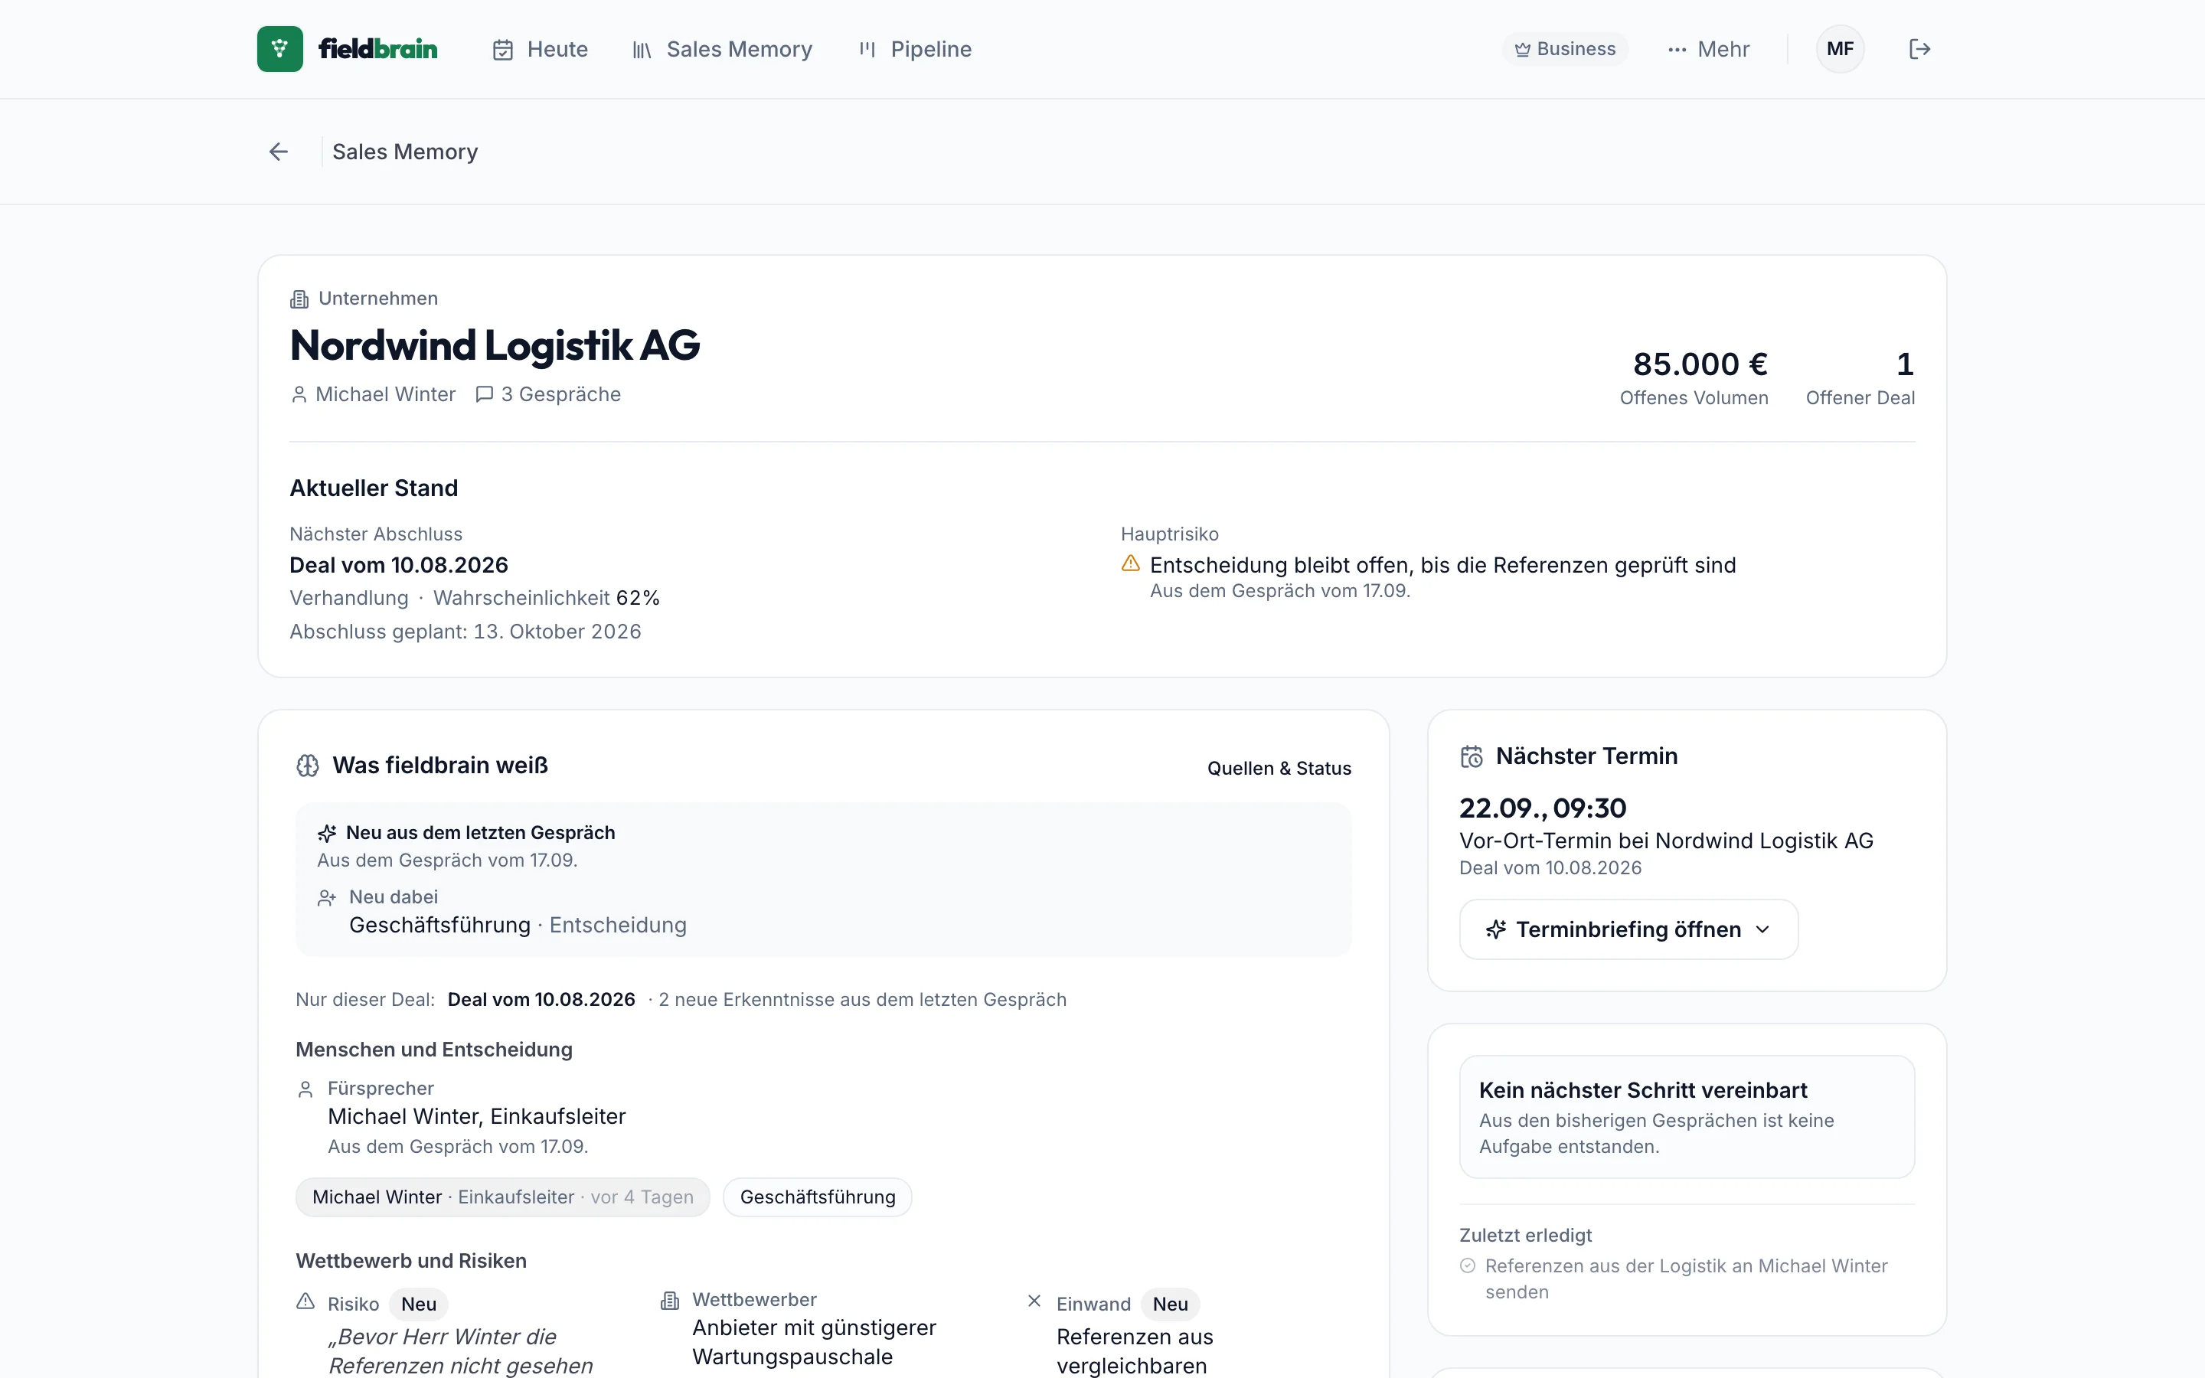Click the back arrow beside Sales Memory
Screen dimensions: 2205x1378
click(x=279, y=152)
